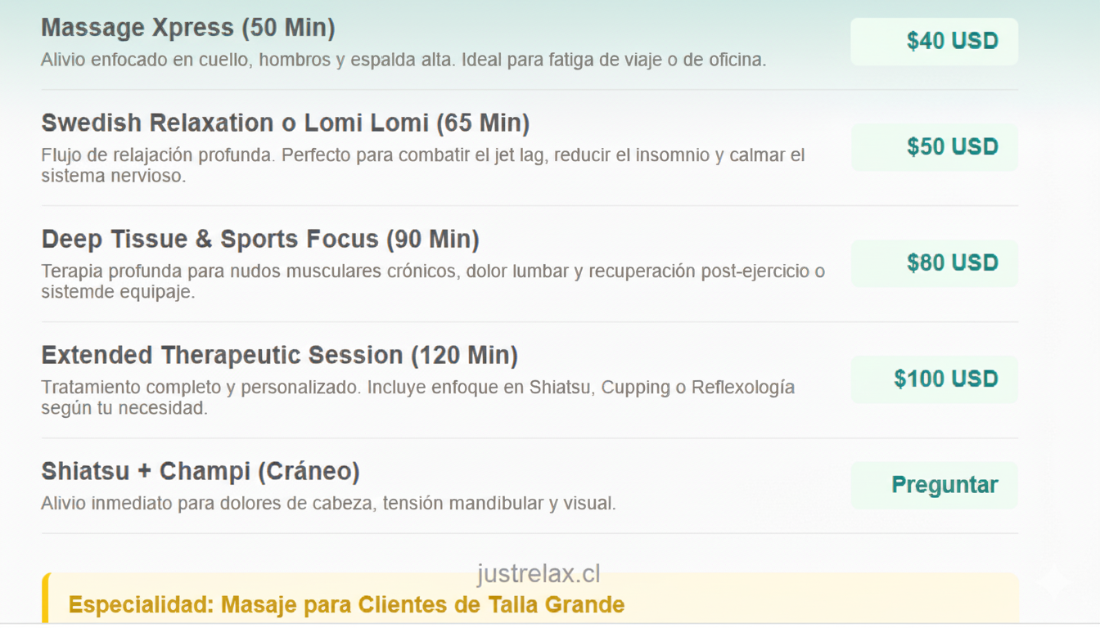Select the Swedish Relaxation o Lomi Lomi heading
The image size is (1100, 628).
tap(286, 123)
